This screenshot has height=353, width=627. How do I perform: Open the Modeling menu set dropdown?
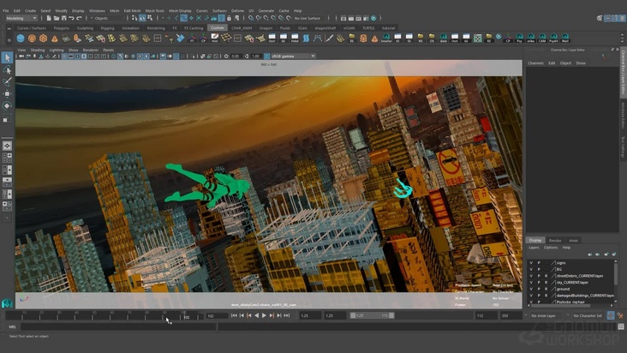click(21, 18)
